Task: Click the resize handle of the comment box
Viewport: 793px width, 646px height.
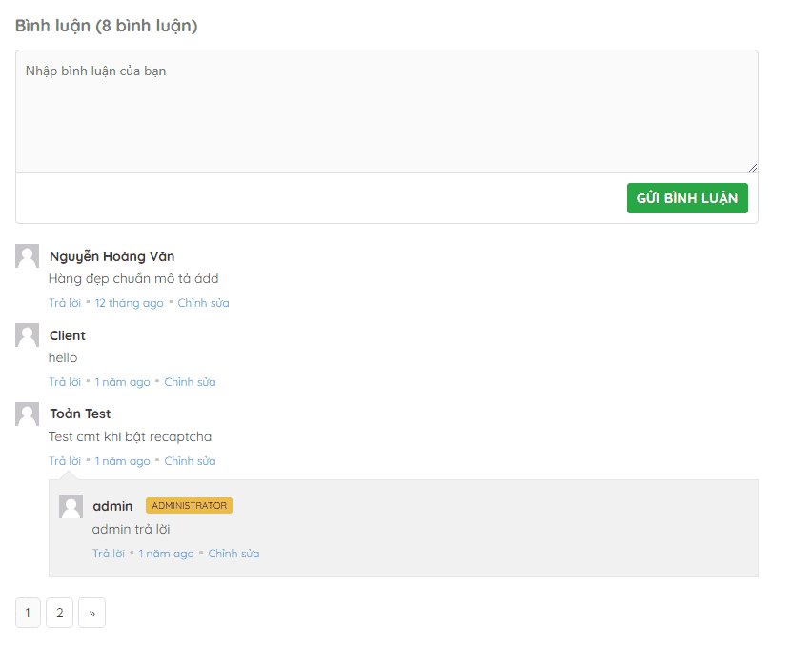Action: click(x=753, y=168)
